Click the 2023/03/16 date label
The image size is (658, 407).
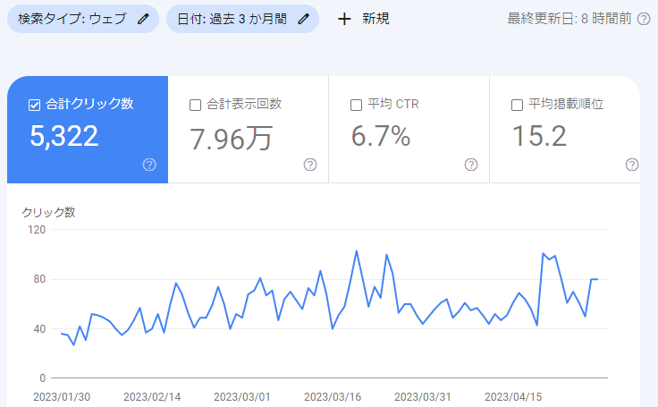click(x=333, y=397)
